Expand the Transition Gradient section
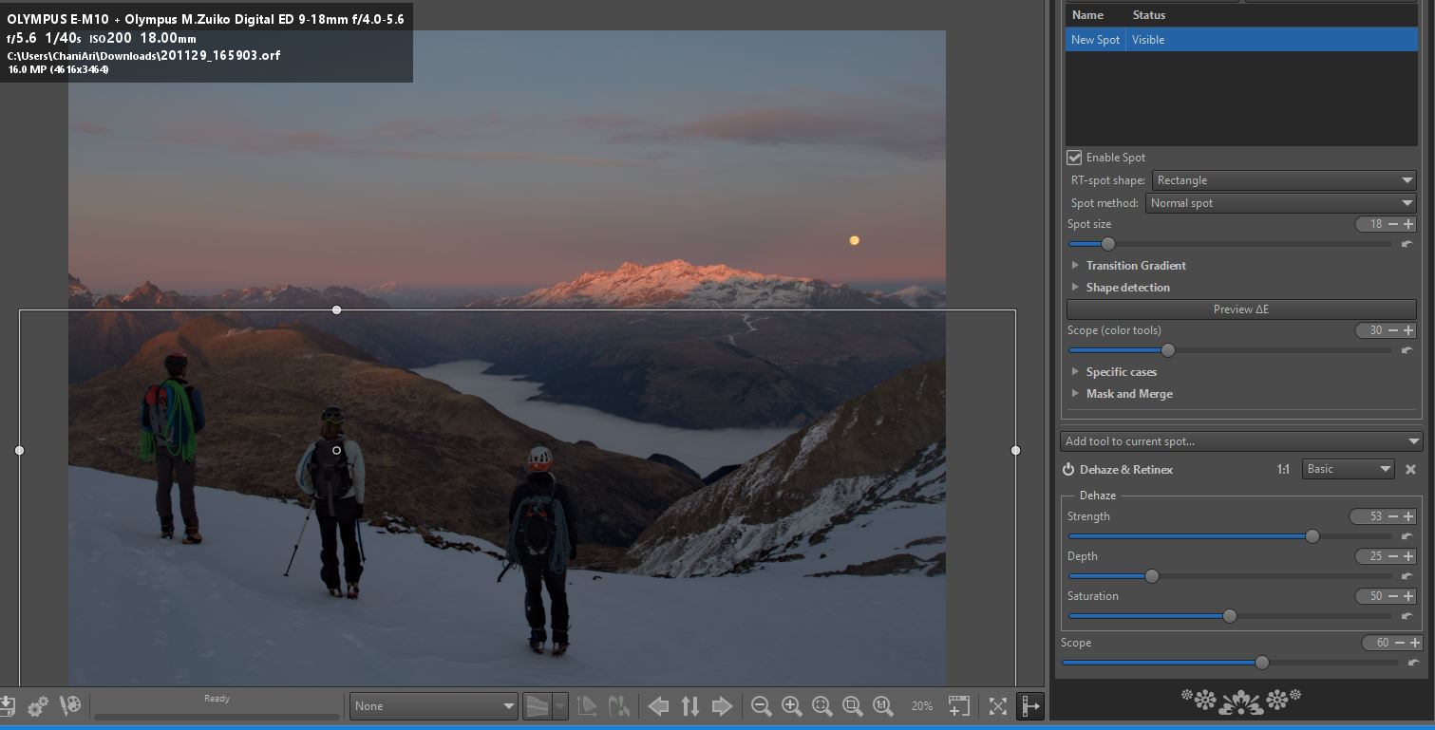The width and height of the screenshot is (1435, 730). (1136, 266)
